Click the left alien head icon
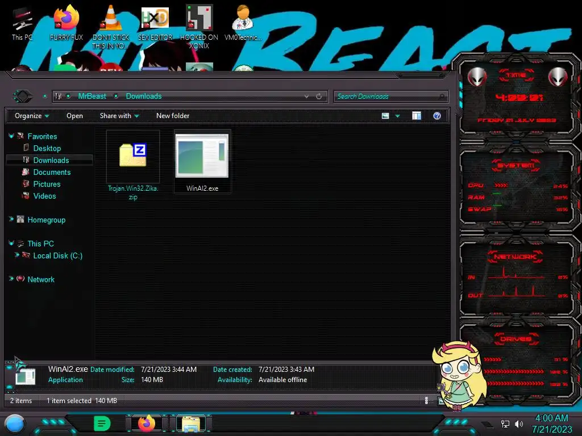This screenshot has width=582, height=436. pos(477,77)
